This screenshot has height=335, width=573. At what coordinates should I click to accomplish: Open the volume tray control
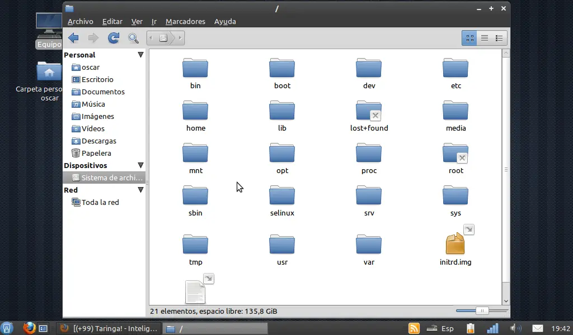[515, 328]
